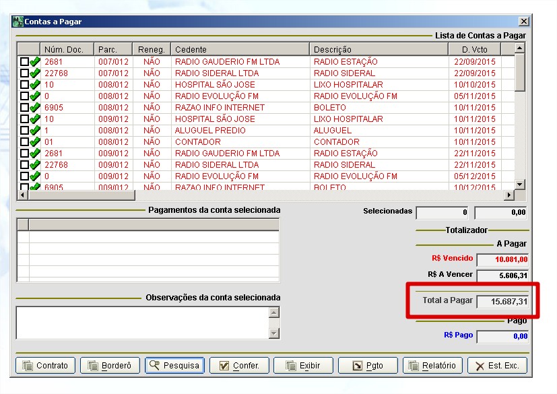Screen dimensions: 557x394
Task: Click the Confer. checkmark button
Action: (239, 366)
